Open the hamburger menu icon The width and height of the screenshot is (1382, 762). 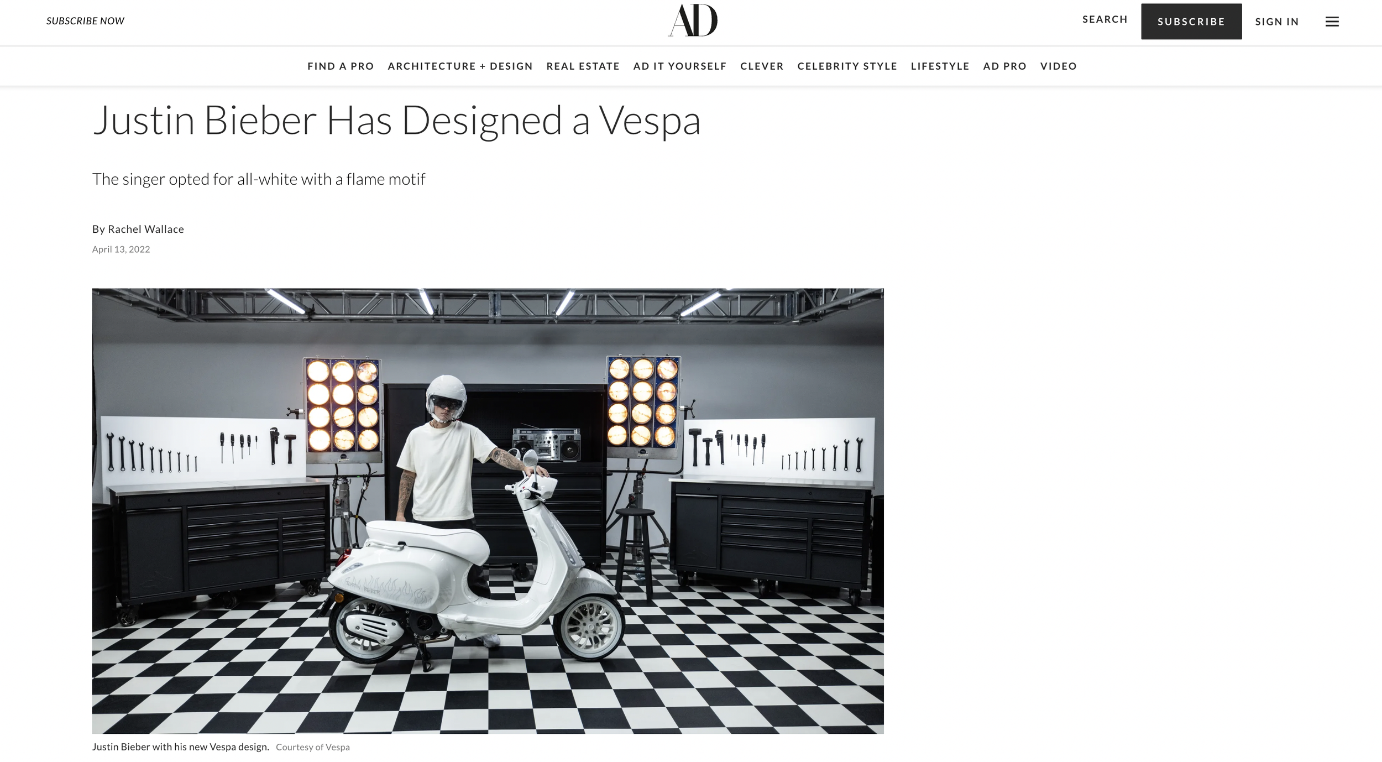tap(1332, 22)
